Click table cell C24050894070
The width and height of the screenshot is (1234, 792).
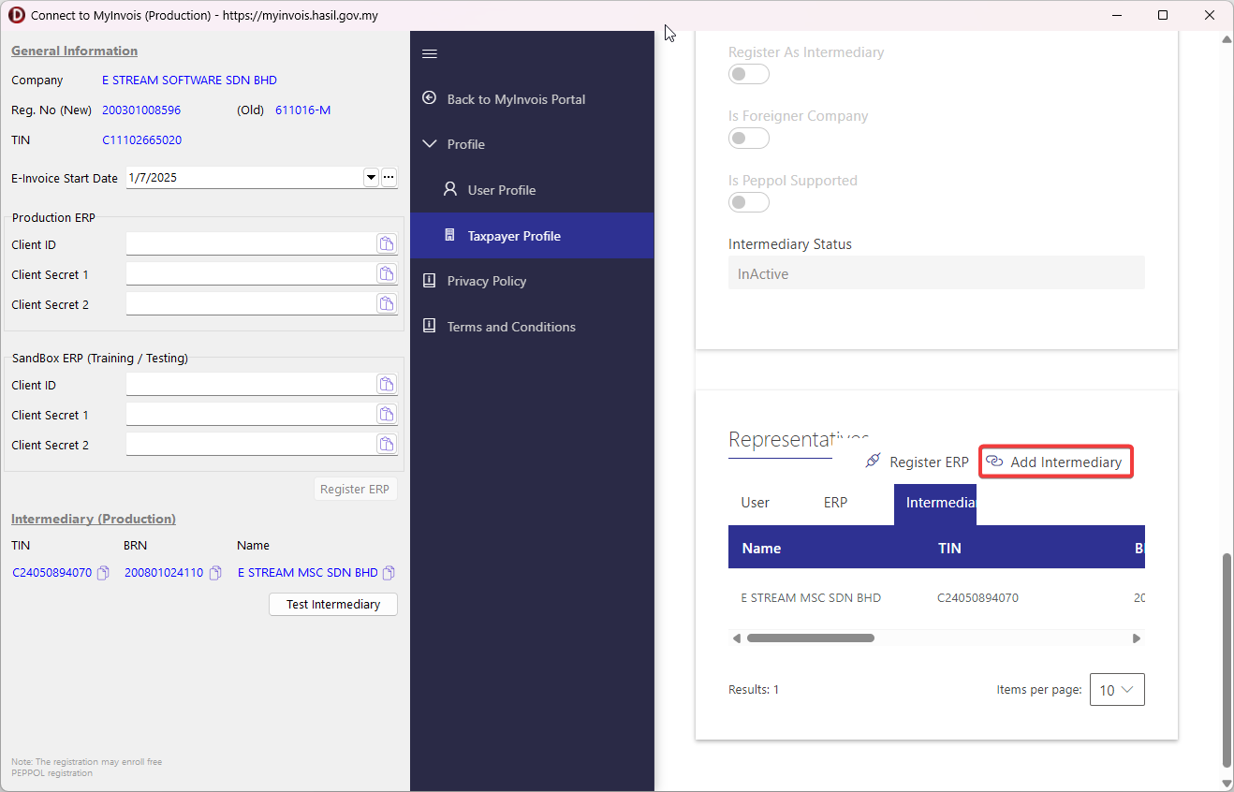[x=977, y=597]
